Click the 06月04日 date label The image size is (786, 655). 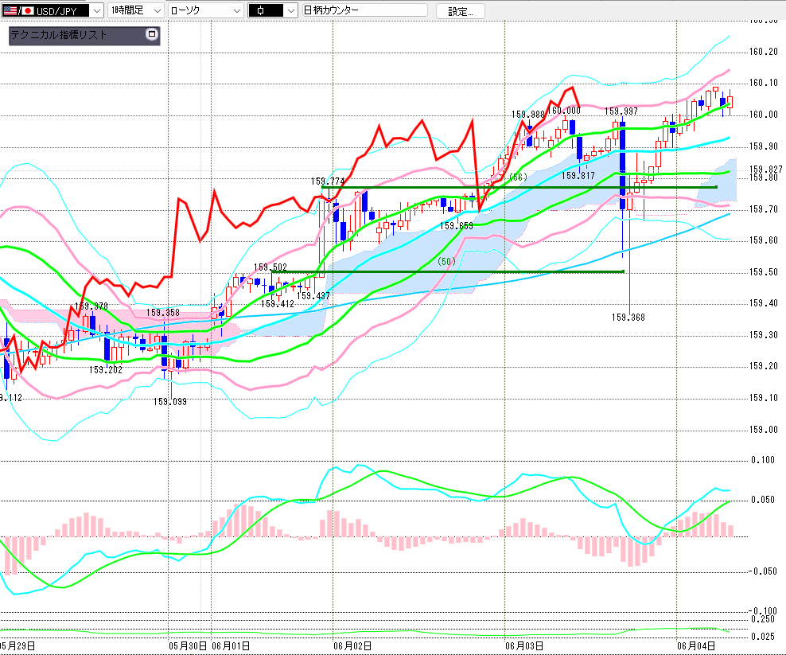tap(696, 646)
